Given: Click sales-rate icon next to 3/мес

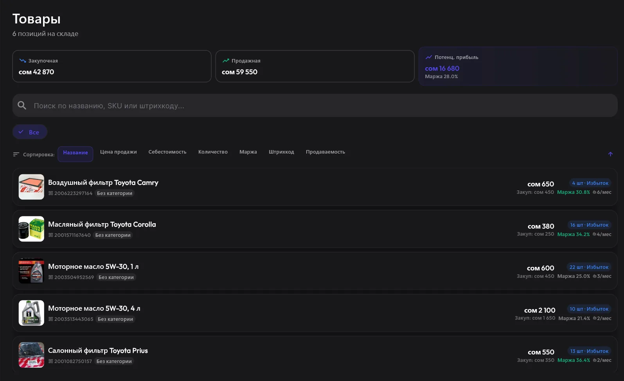Looking at the screenshot, I should [595, 276].
